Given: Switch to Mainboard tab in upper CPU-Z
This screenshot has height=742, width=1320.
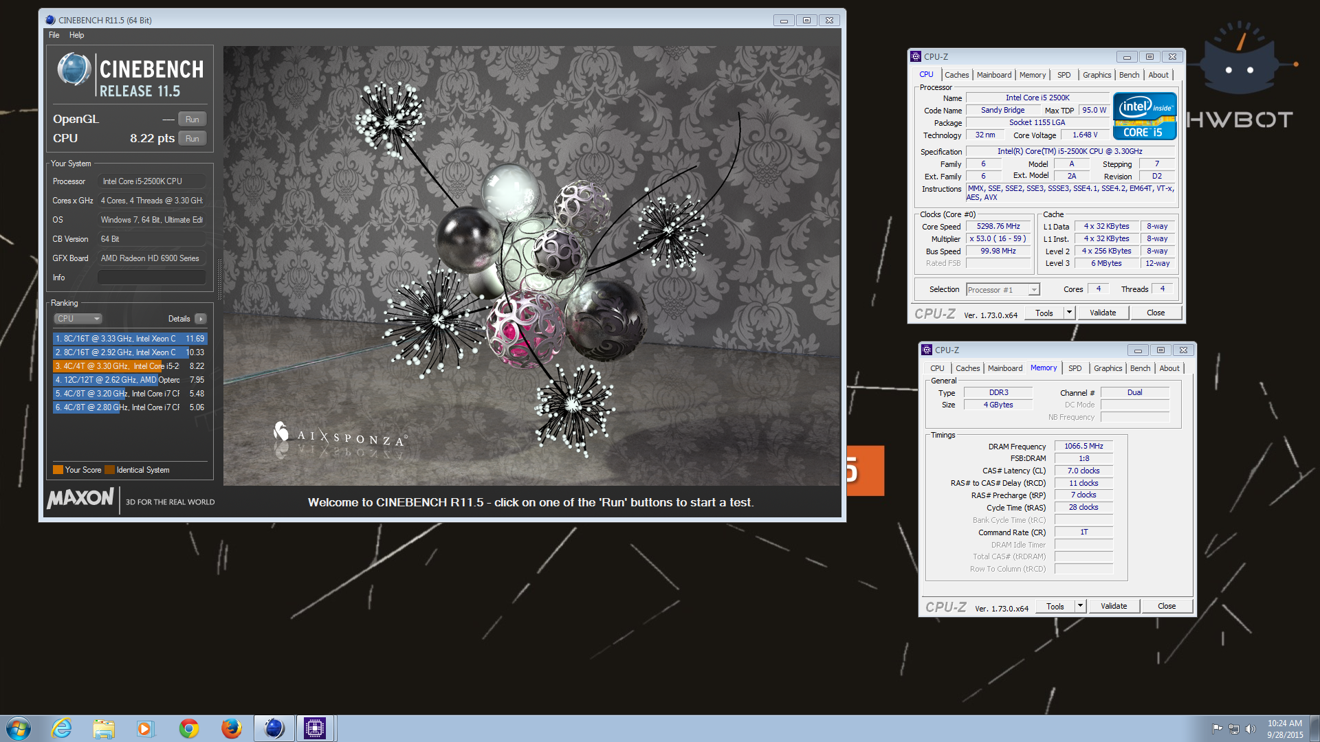Looking at the screenshot, I should 994,75.
